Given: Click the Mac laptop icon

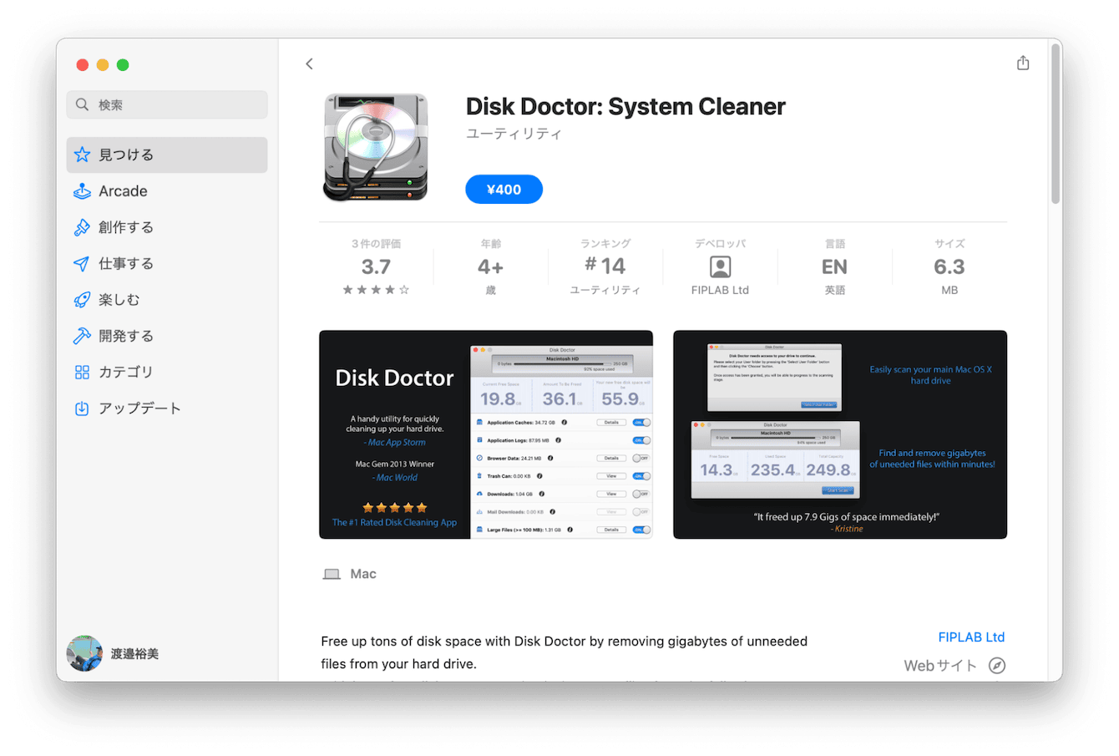Looking at the screenshot, I should [332, 574].
